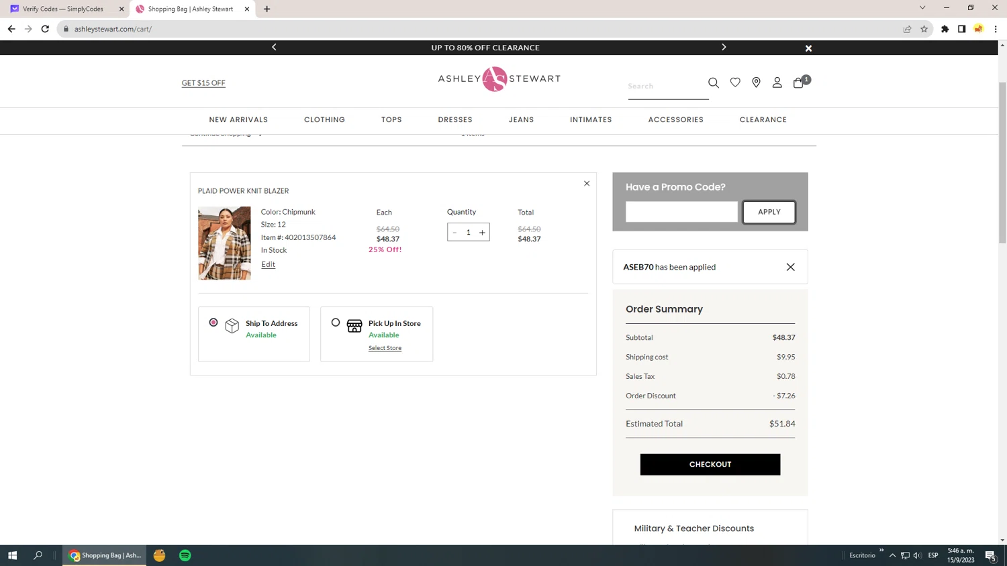
Task: Select Ship To Address option
Action: pos(213,323)
